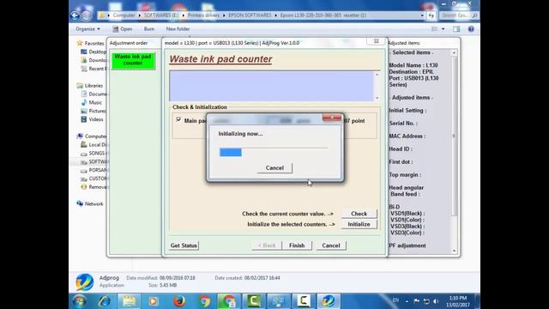Open the address bar history dropdown arrow
This screenshot has width=549, height=309.
point(422,15)
